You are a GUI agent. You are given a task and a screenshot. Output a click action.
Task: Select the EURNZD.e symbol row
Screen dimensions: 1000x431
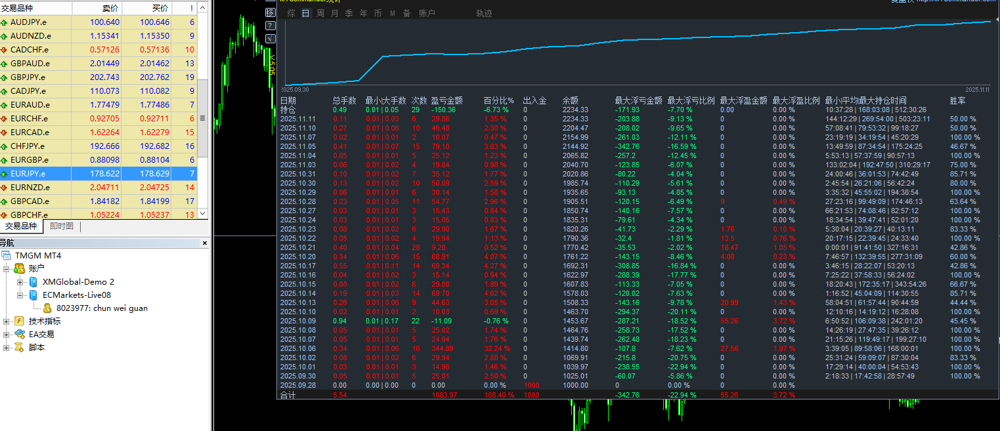(98, 188)
